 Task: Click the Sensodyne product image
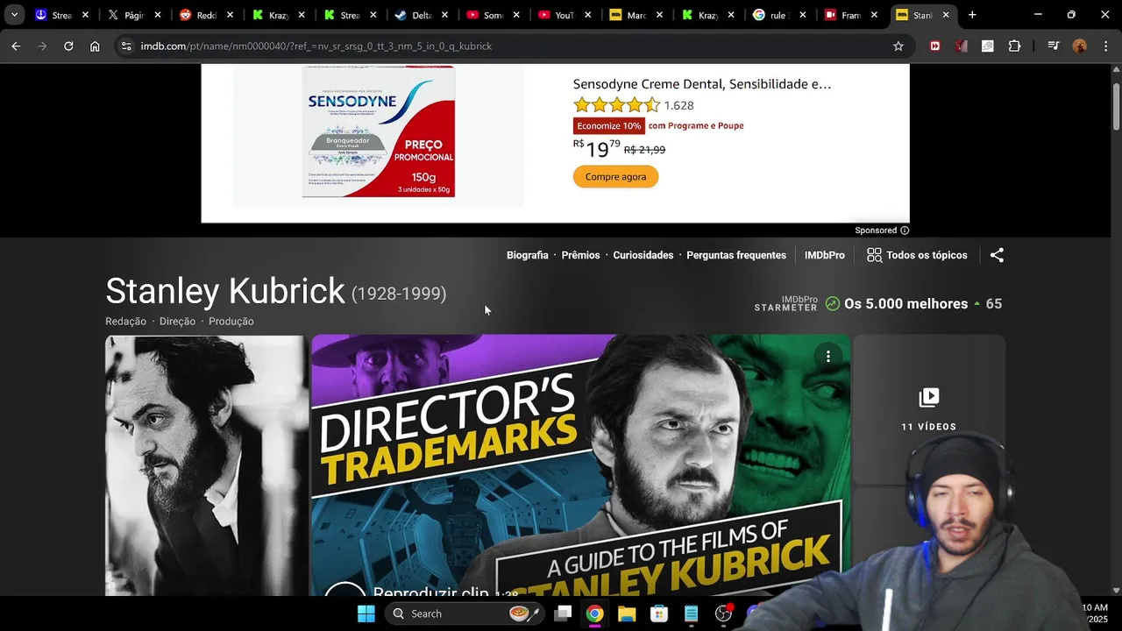(378, 131)
